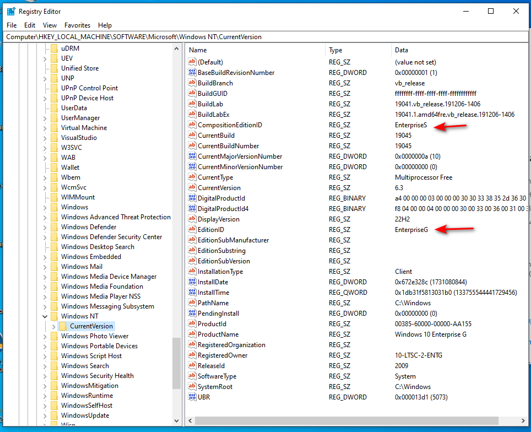Expand the CurrentVersion subkey arrow

[x=53, y=326]
